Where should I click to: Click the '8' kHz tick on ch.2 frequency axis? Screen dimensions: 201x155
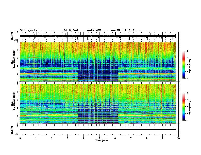(18, 92)
